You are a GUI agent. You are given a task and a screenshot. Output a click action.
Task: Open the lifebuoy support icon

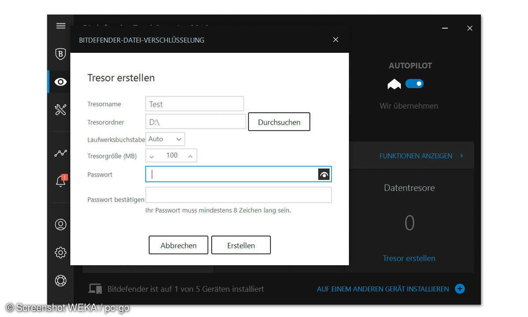click(x=61, y=280)
